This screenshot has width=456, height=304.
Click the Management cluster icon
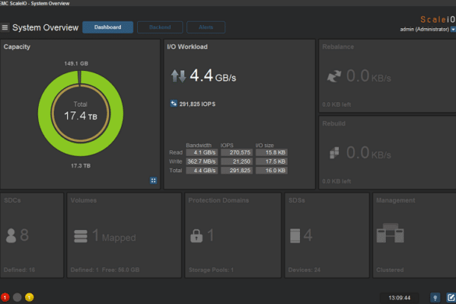click(x=390, y=233)
